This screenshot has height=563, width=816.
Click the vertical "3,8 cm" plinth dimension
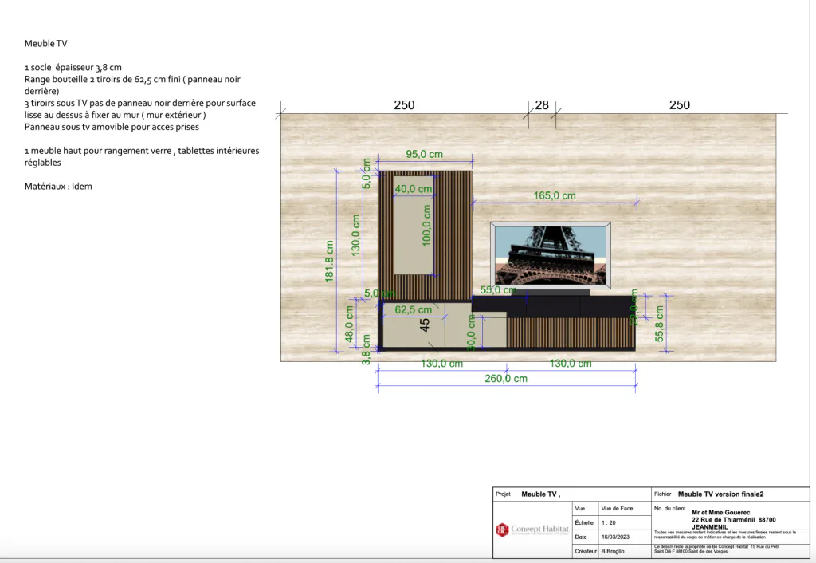367,350
